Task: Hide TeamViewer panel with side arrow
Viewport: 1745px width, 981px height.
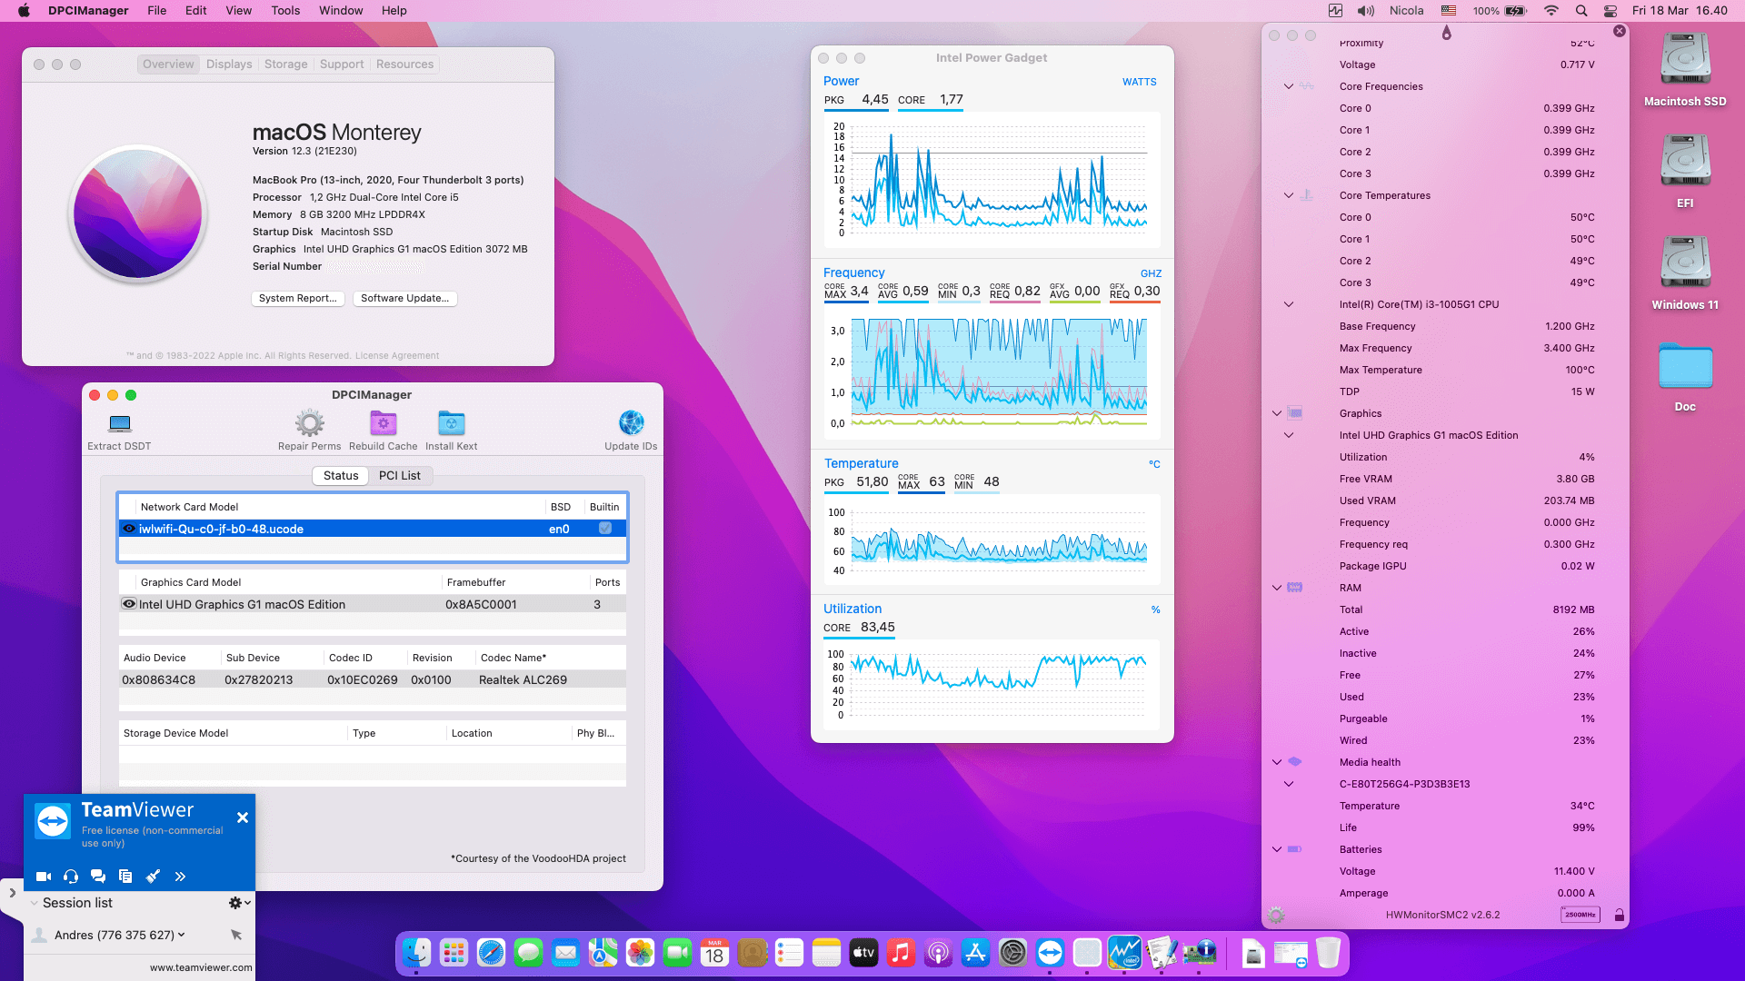Action: pos(12,893)
